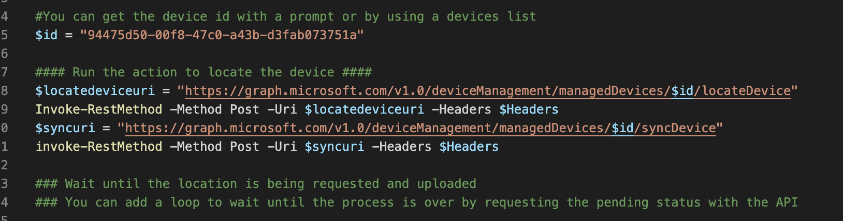Click $locatedeviceuri after the -Uri parameter

click(x=364, y=109)
